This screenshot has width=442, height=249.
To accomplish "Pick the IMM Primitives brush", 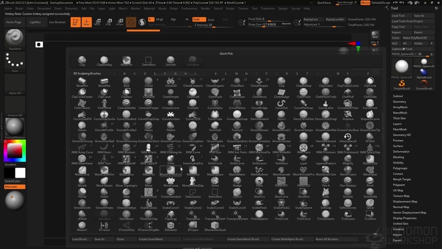I will click(x=325, y=149).
